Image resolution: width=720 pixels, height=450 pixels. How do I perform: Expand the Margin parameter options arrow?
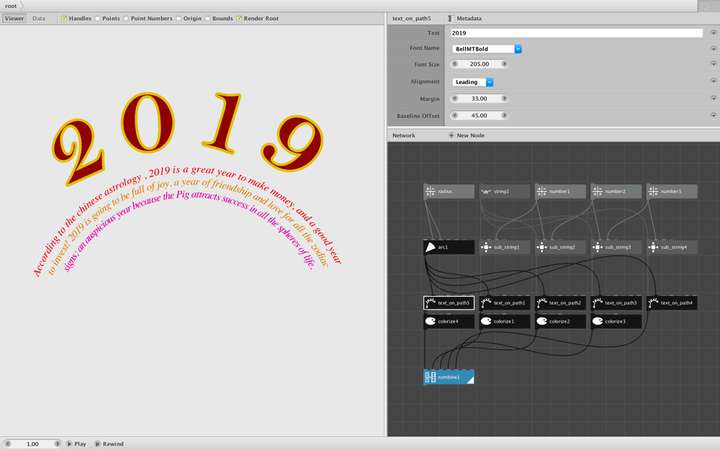point(714,98)
